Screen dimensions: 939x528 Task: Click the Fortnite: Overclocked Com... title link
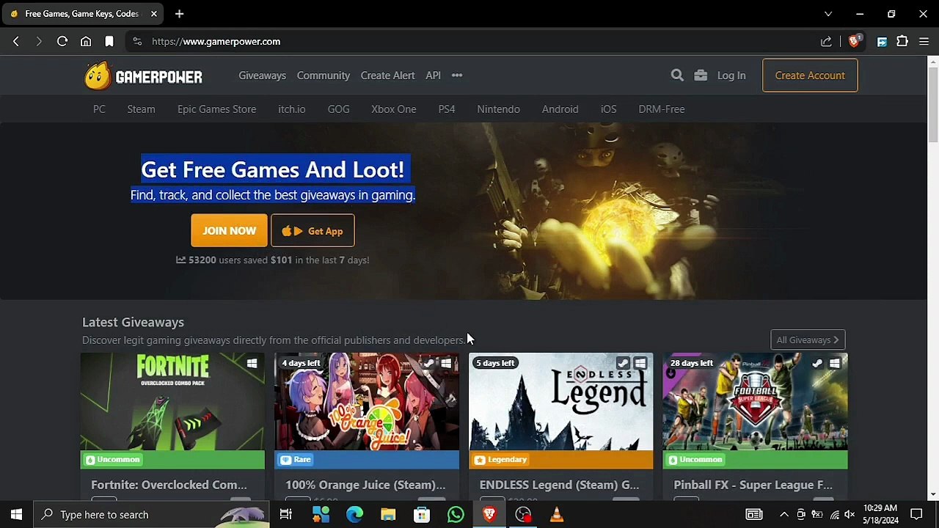[169, 485]
